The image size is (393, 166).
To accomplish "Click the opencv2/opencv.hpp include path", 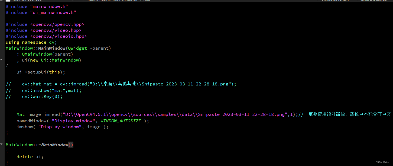I will 57,24.
